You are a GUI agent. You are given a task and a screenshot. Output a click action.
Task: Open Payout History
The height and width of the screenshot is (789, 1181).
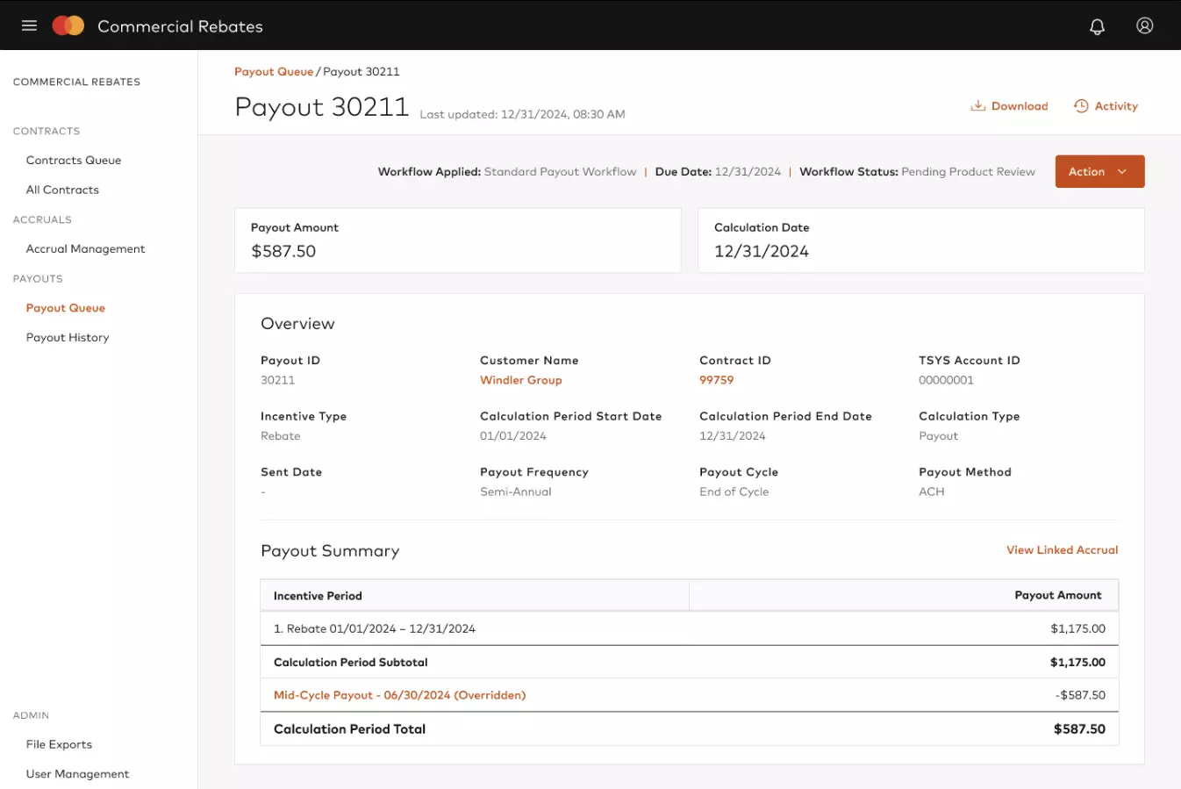[x=68, y=337]
